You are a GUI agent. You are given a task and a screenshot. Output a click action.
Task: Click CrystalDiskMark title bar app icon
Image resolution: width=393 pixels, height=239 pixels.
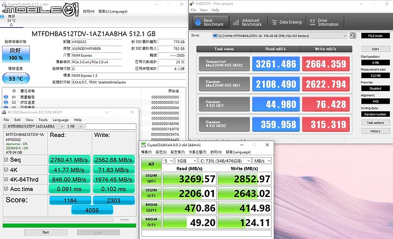pyautogui.click(x=144, y=145)
